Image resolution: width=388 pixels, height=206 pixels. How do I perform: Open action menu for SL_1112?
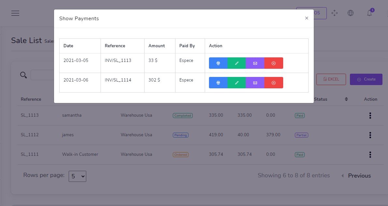tap(370, 135)
